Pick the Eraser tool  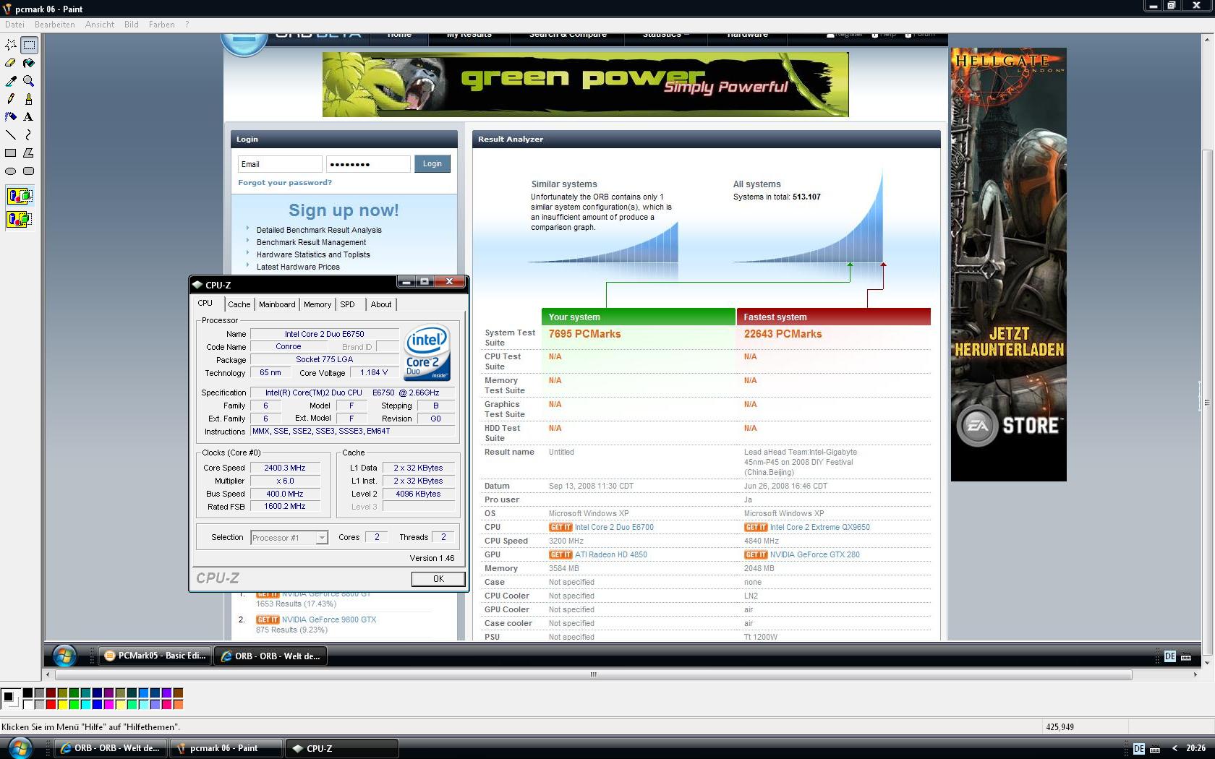11,63
